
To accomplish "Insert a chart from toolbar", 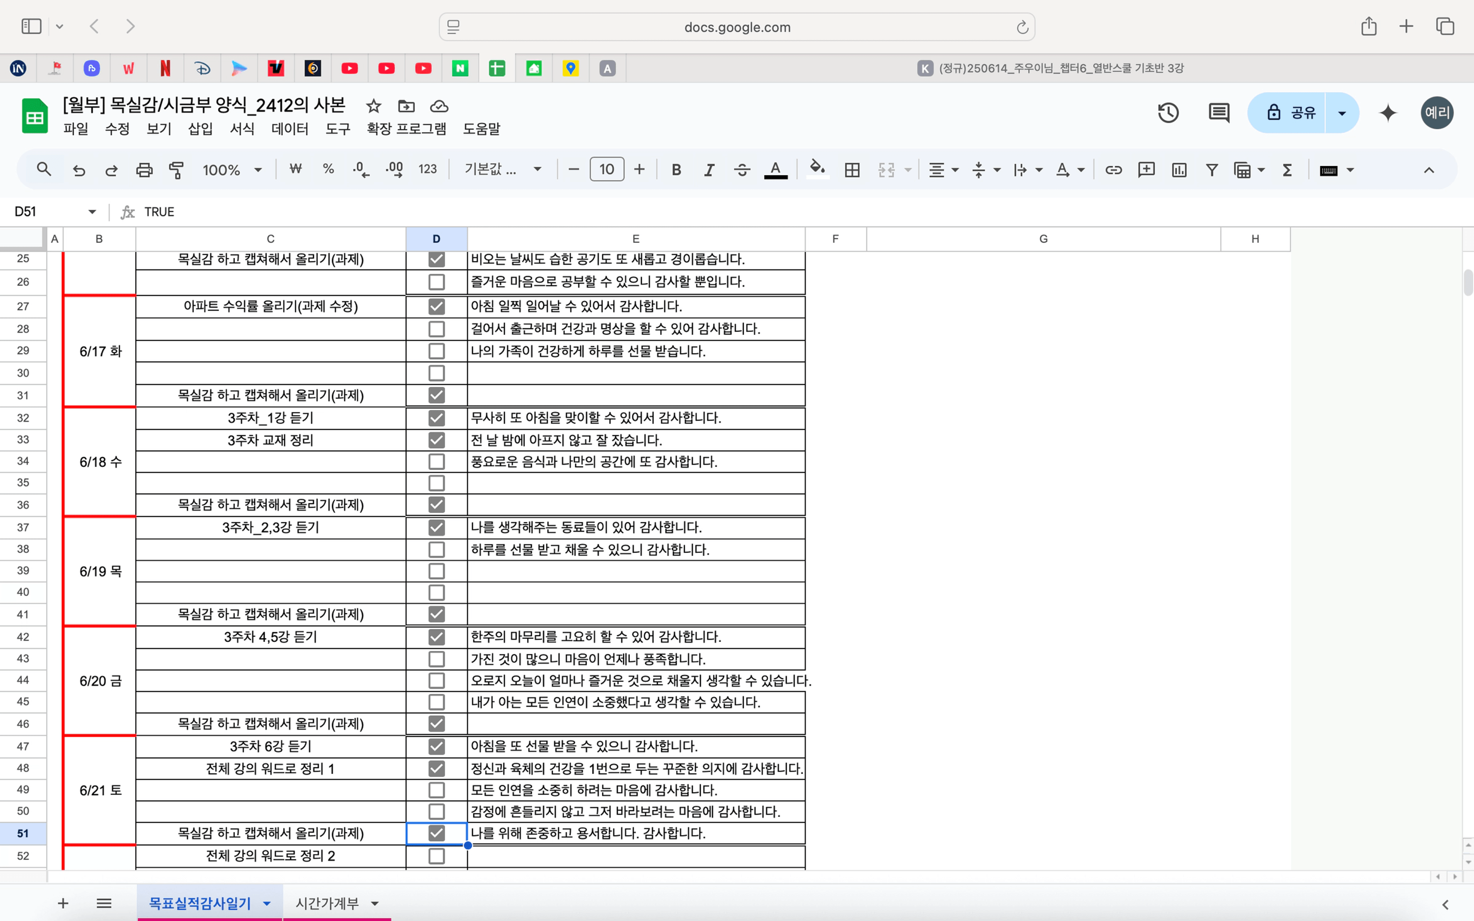I will pyautogui.click(x=1179, y=170).
